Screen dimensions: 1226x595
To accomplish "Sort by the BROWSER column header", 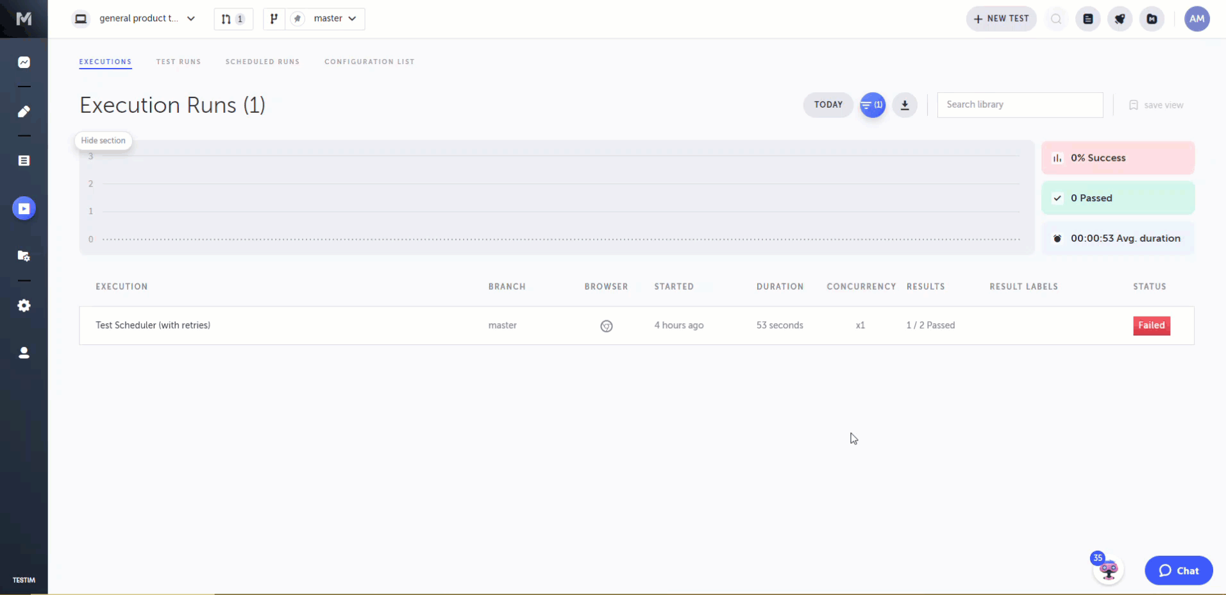I will 606,287.
